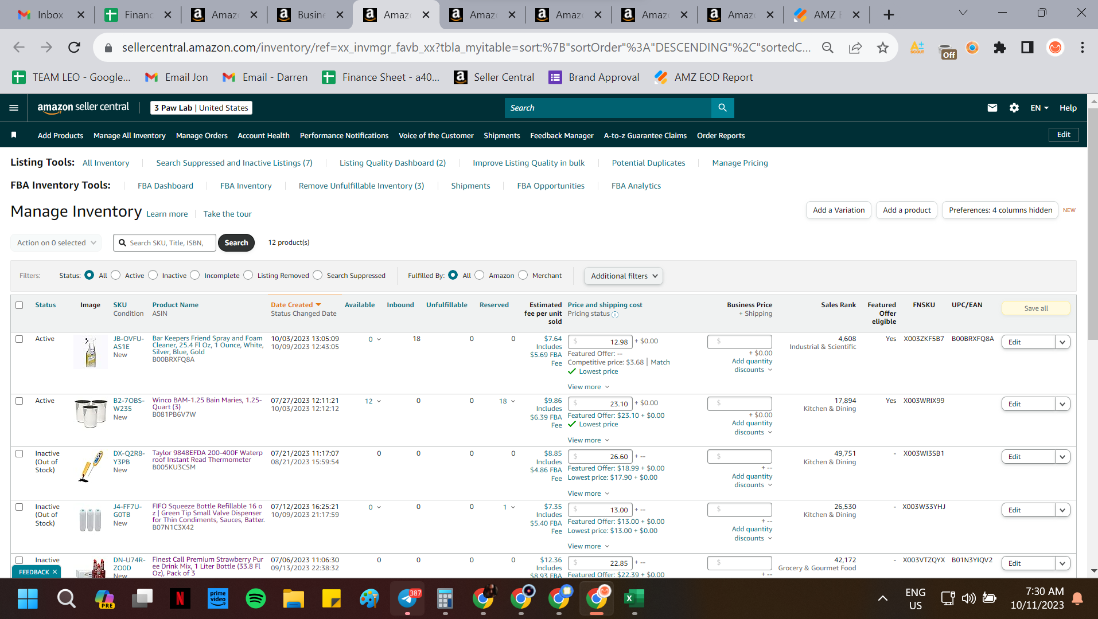Reload the page with the refresh icon
Image resolution: width=1098 pixels, height=619 pixels.
[74, 48]
